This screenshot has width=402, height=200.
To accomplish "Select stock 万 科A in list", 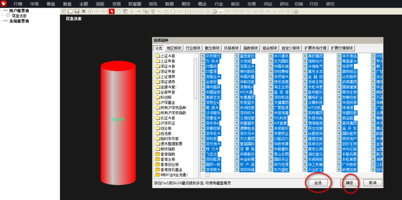I will coord(212,61).
